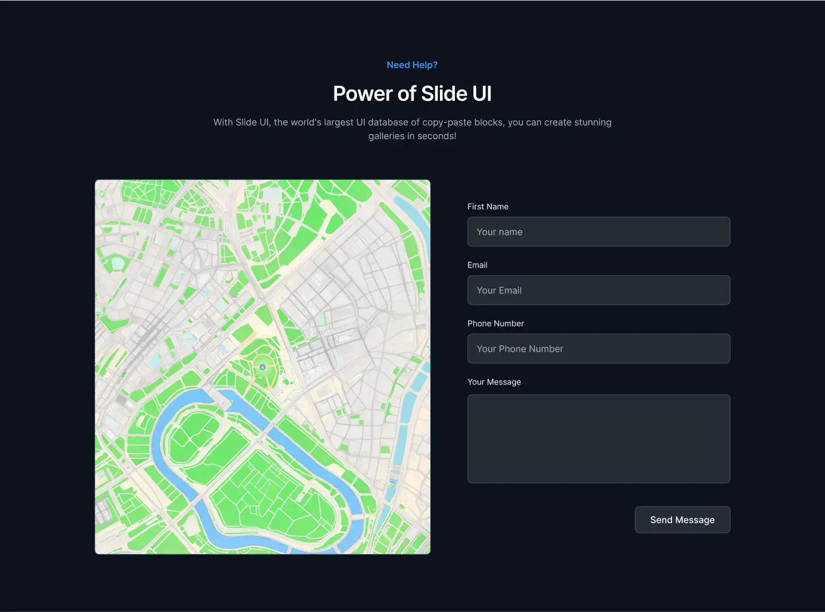This screenshot has width=825, height=612.
Task: Click the Email field label
Action: pyautogui.click(x=477, y=265)
